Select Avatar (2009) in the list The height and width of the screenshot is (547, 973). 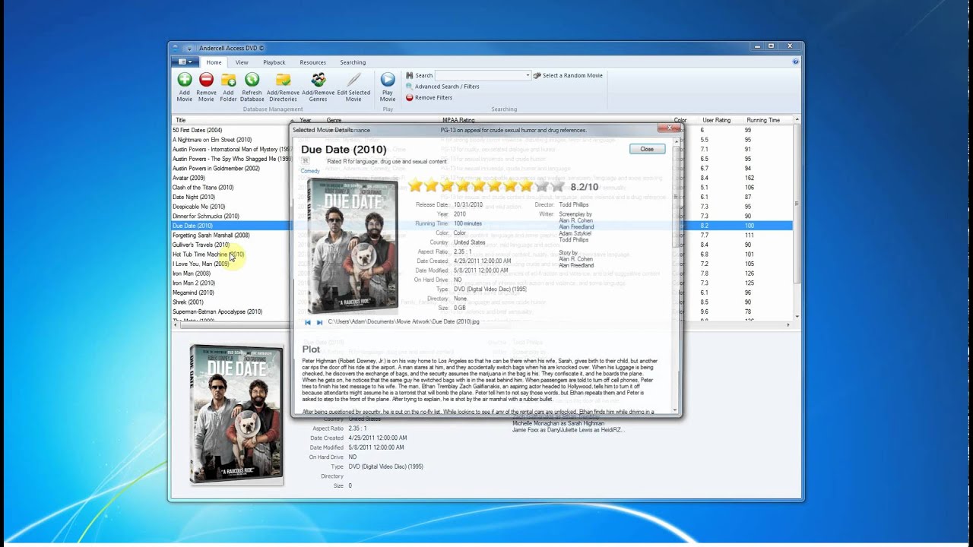(x=189, y=178)
